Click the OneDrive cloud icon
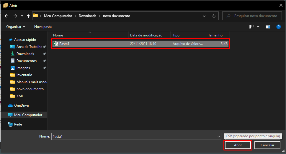Image resolution: width=286 pixels, height=154 pixels. point(10,106)
